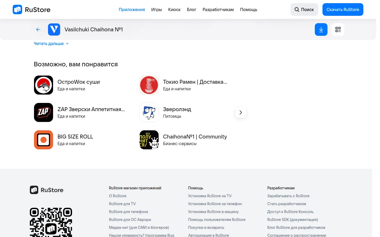Open the RuStore для ОС Аврора link
The width and height of the screenshot is (380, 237).
tap(130, 220)
